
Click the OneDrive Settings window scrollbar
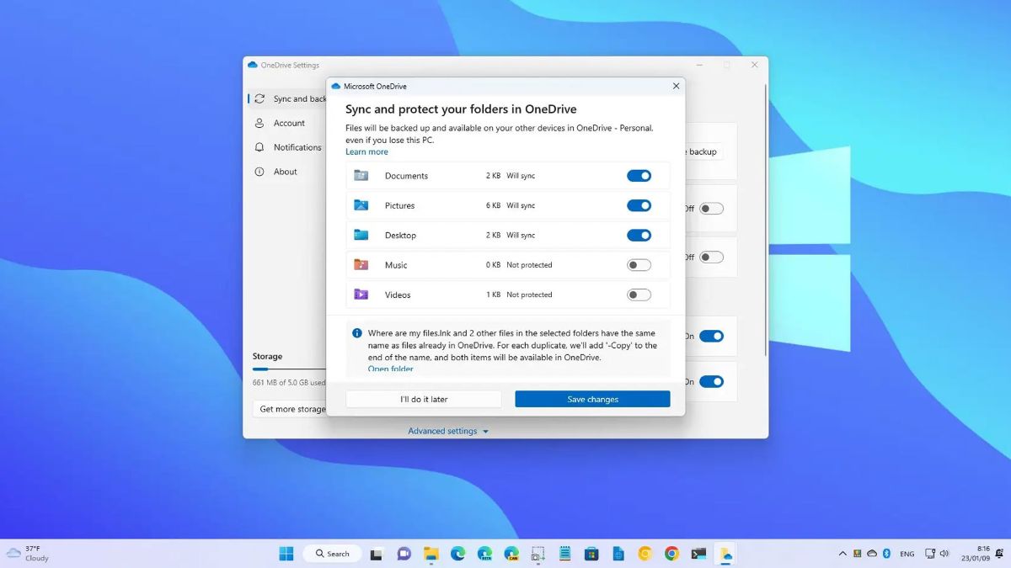(765, 219)
